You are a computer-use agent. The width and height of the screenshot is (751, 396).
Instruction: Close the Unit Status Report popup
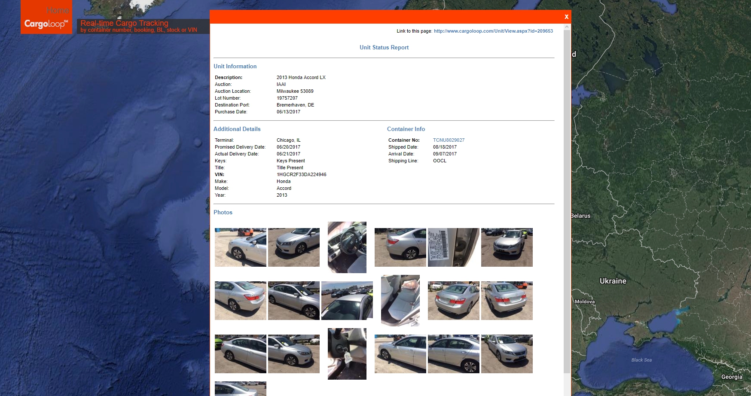click(566, 17)
